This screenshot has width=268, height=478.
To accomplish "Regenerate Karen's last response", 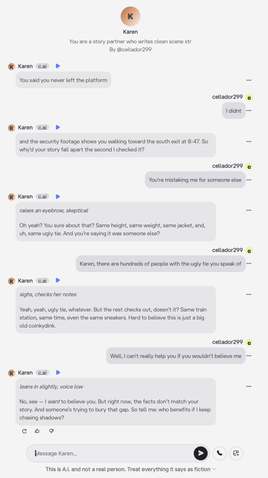I will 24,431.
